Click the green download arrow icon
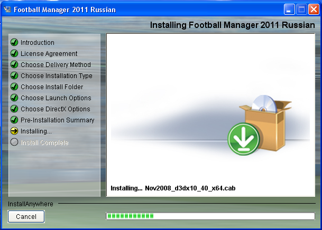The width and height of the screenshot is (322, 230). tap(244, 139)
